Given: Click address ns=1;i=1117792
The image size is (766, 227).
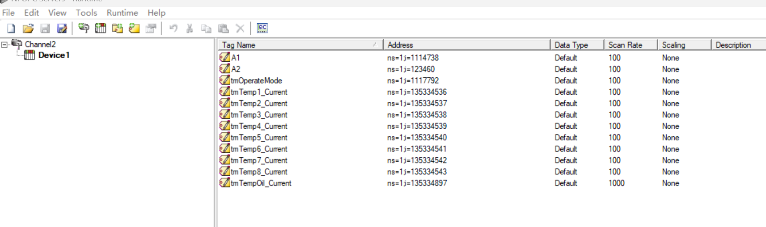Looking at the screenshot, I should click(413, 80).
